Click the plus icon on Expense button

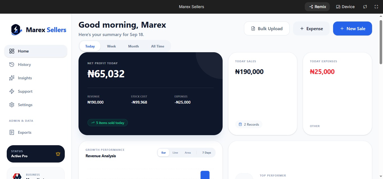pos(302,28)
